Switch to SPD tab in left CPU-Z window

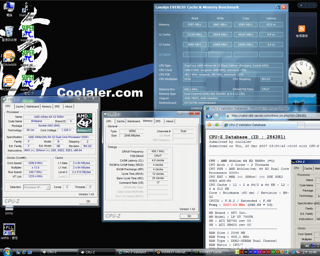57,106
